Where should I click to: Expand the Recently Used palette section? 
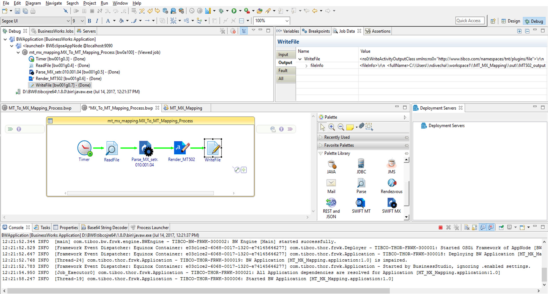321,137
